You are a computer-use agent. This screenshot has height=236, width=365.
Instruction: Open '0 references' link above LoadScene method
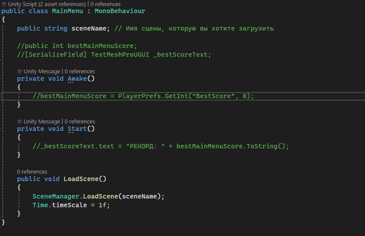[32, 171]
